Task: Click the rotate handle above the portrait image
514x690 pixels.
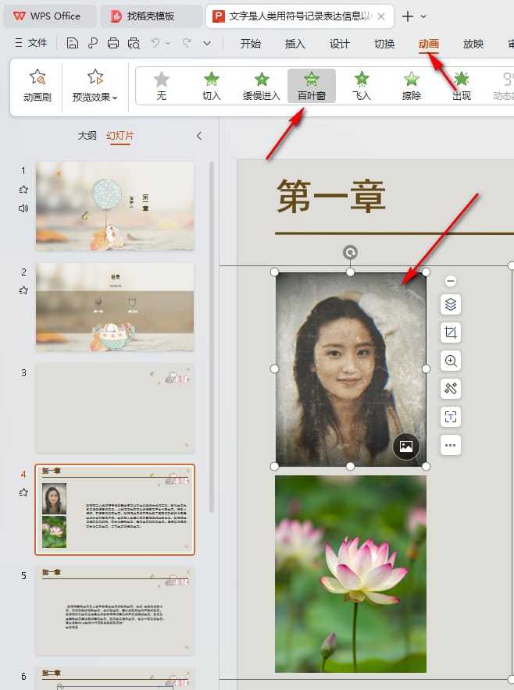Action: tap(350, 253)
